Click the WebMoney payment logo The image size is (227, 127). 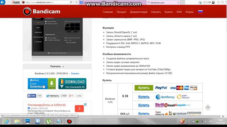pos(165,97)
